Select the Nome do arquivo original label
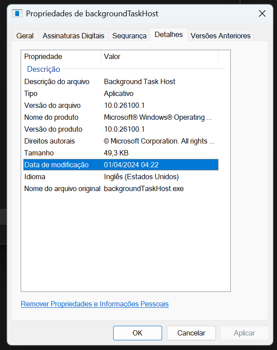277x350 pixels. click(x=62, y=188)
